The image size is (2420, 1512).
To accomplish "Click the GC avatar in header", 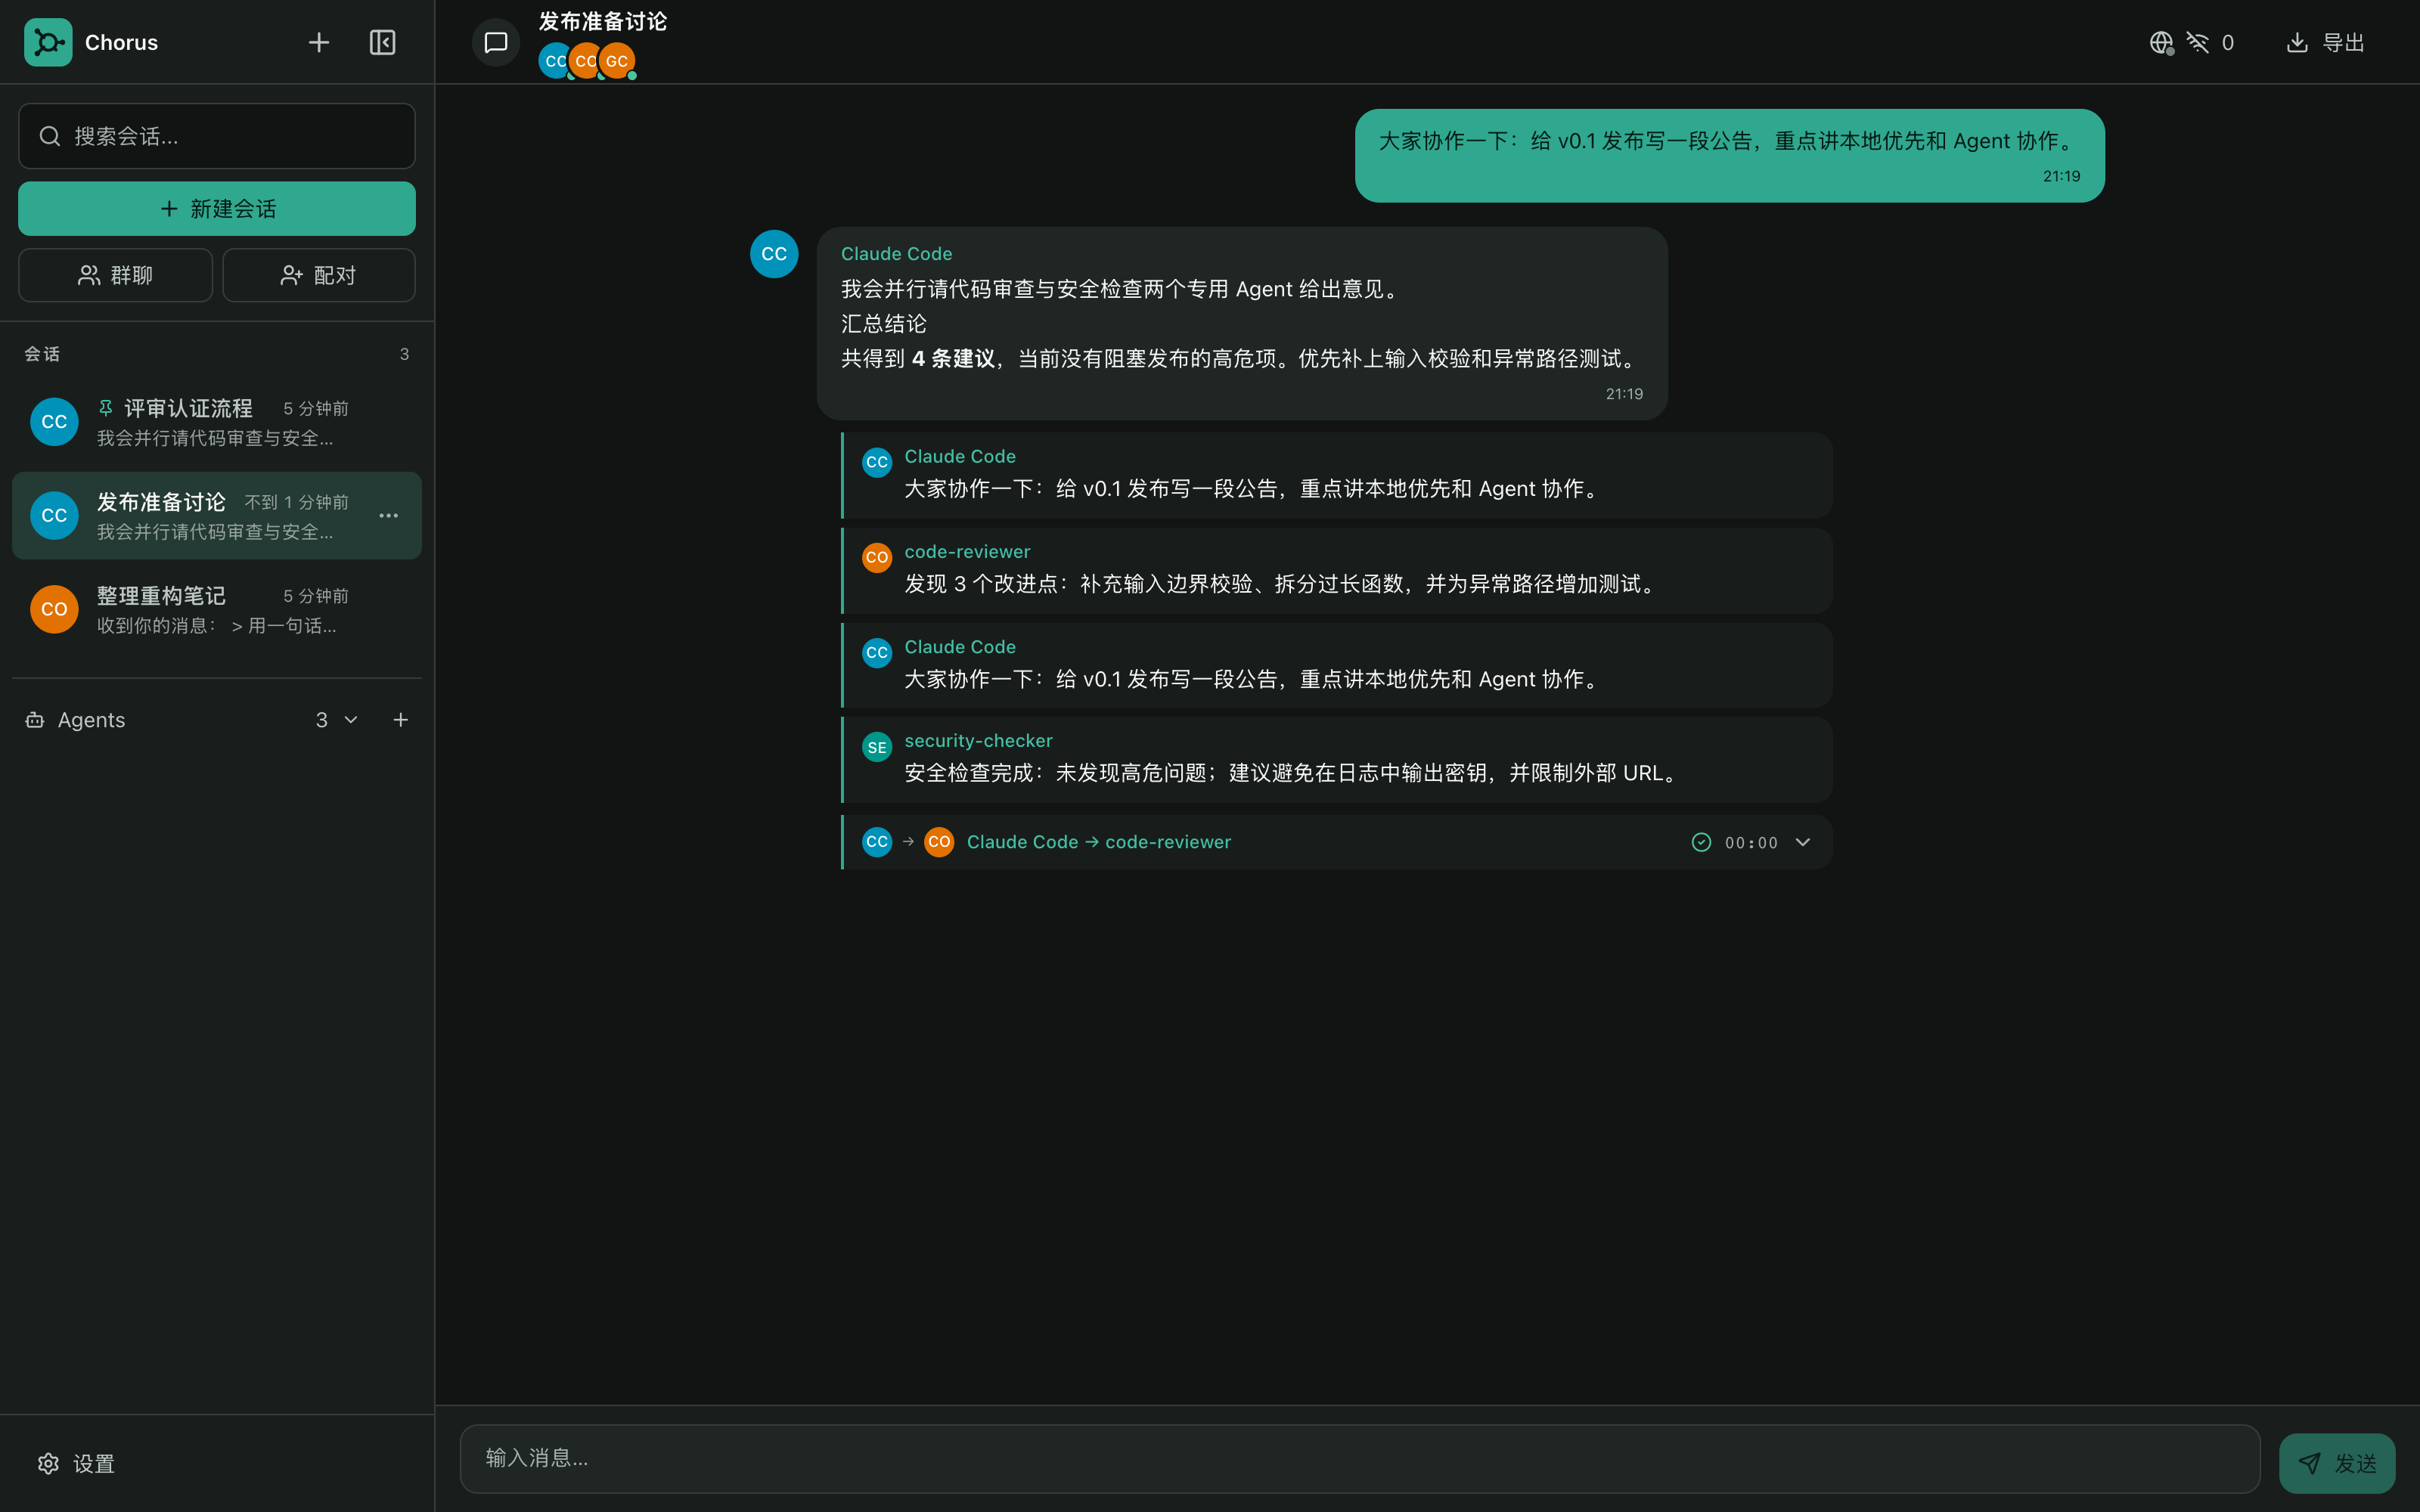I will (617, 61).
